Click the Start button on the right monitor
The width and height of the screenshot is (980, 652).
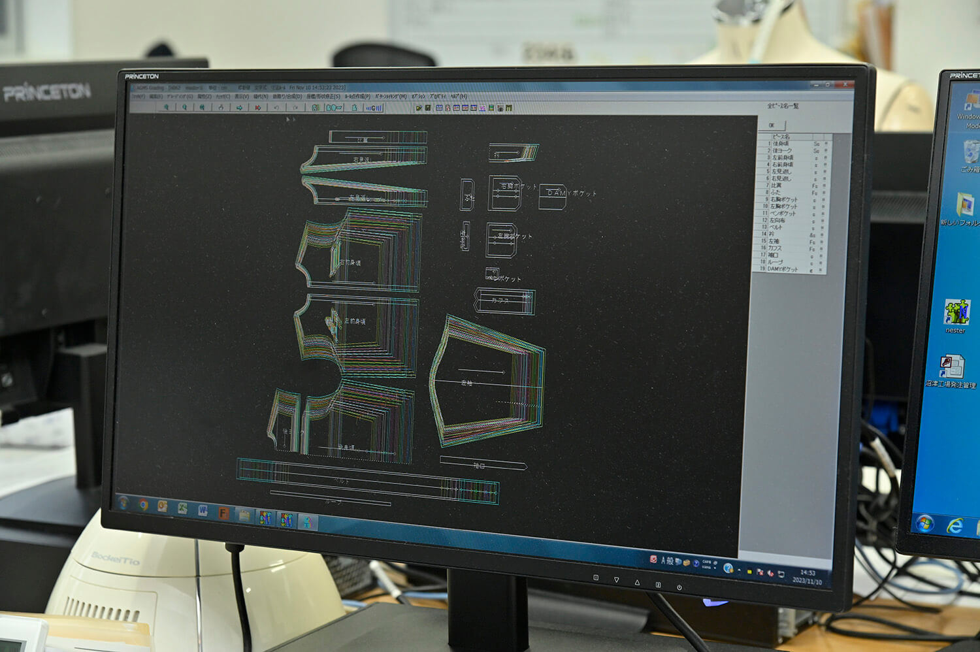[x=924, y=523]
